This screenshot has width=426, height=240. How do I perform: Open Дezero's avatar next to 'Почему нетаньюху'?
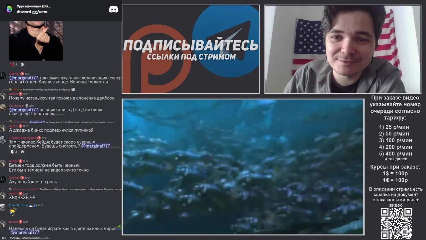pyautogui.click(x=3, y=96)
